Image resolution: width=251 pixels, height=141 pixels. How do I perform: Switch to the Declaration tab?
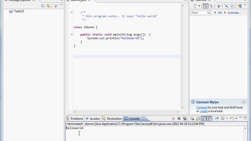pyautogui.click(x=112, y=119)
